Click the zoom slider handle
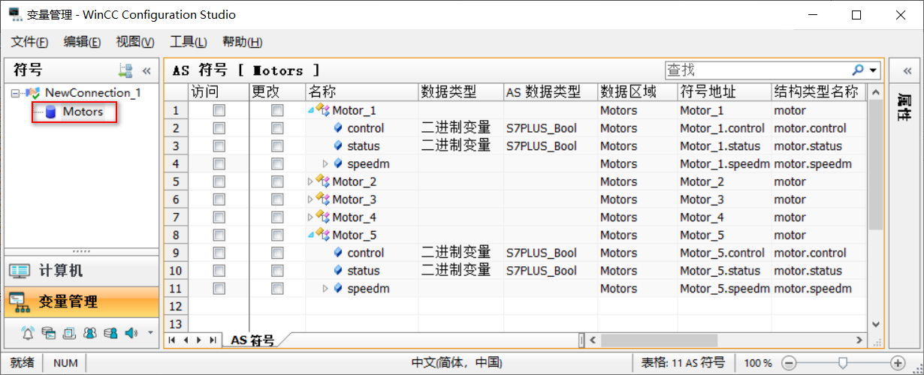 (x=842, y=362)
